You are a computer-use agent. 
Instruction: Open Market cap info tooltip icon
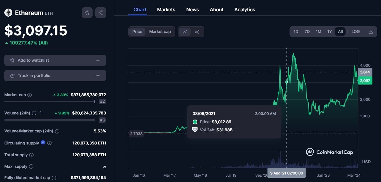(x=30, y=95)
